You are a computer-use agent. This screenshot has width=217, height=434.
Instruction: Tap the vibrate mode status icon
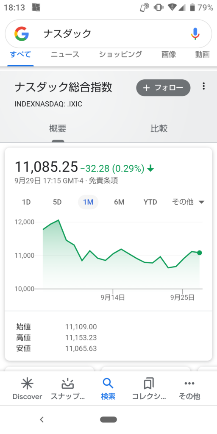point(159,8)
